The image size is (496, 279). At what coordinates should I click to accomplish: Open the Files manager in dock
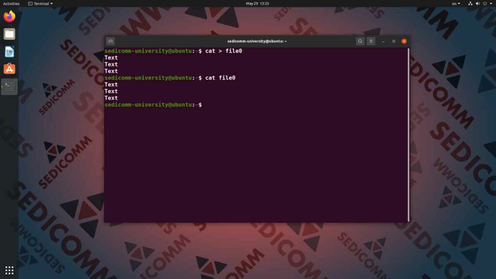coord(9,34)
